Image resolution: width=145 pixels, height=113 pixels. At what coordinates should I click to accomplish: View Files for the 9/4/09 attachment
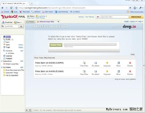click(x=84, y=73)
